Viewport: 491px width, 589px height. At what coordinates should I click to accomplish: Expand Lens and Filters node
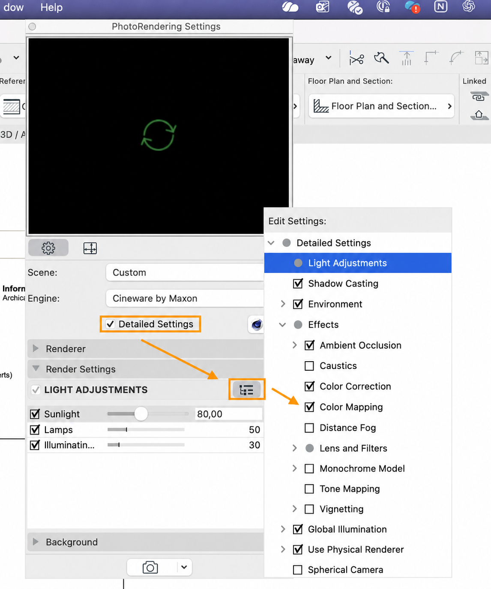pyautogui.click(x=294, y=448)
